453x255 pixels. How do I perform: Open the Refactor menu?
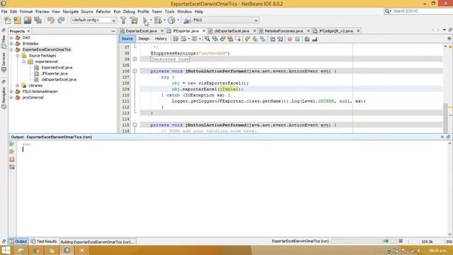click(x=103, y=11)
